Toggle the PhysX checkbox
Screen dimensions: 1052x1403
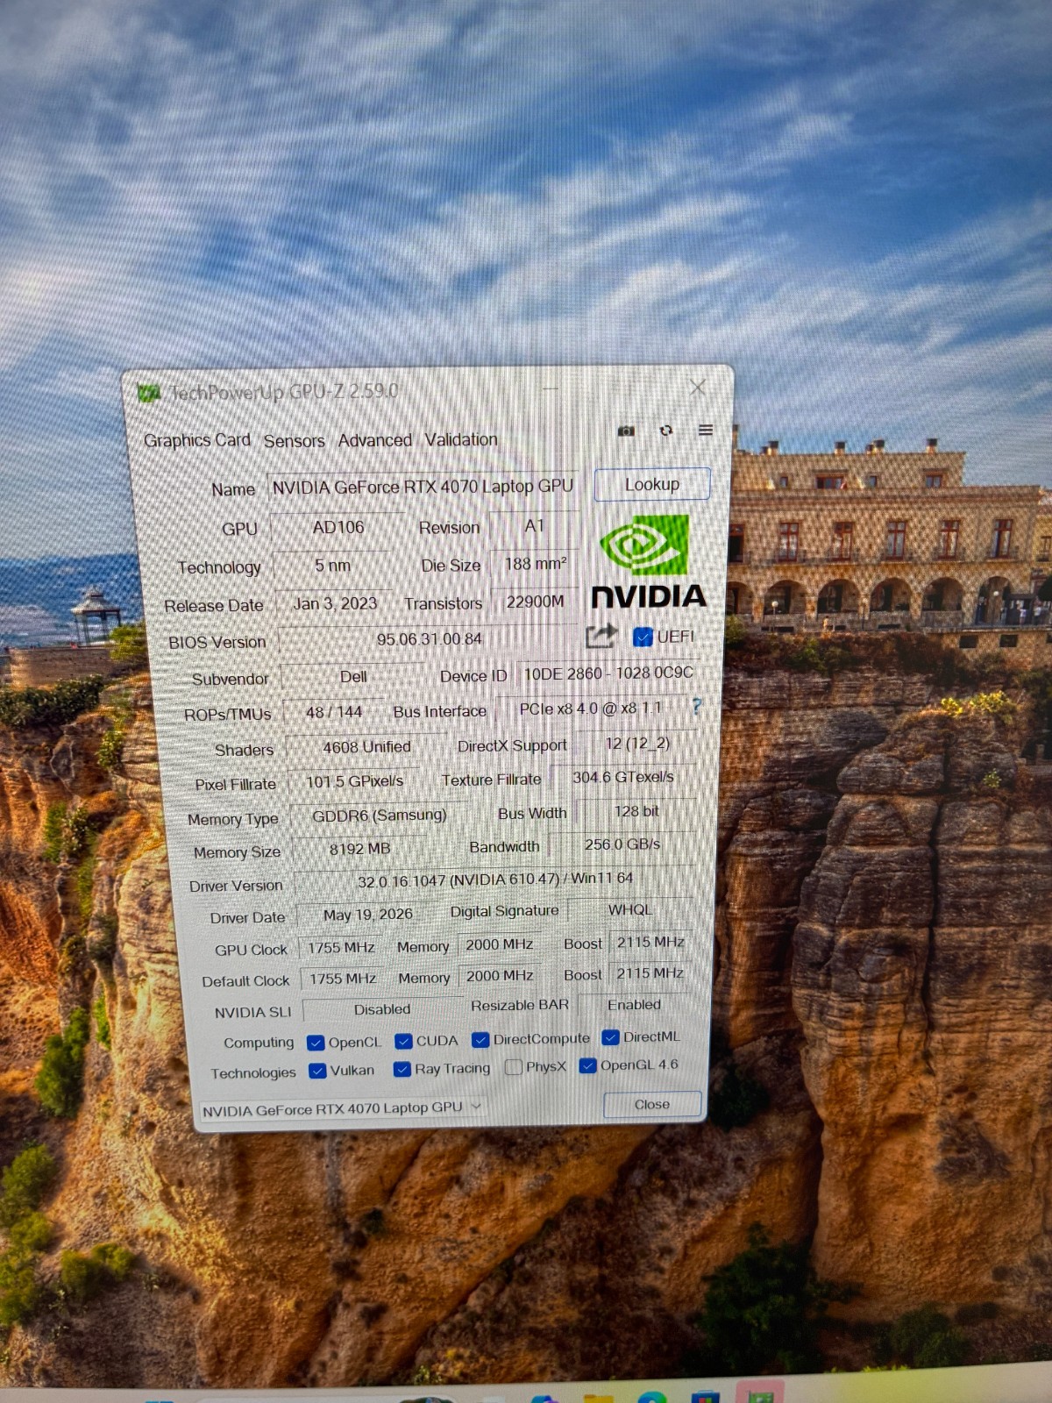[x=514, y=1067]
